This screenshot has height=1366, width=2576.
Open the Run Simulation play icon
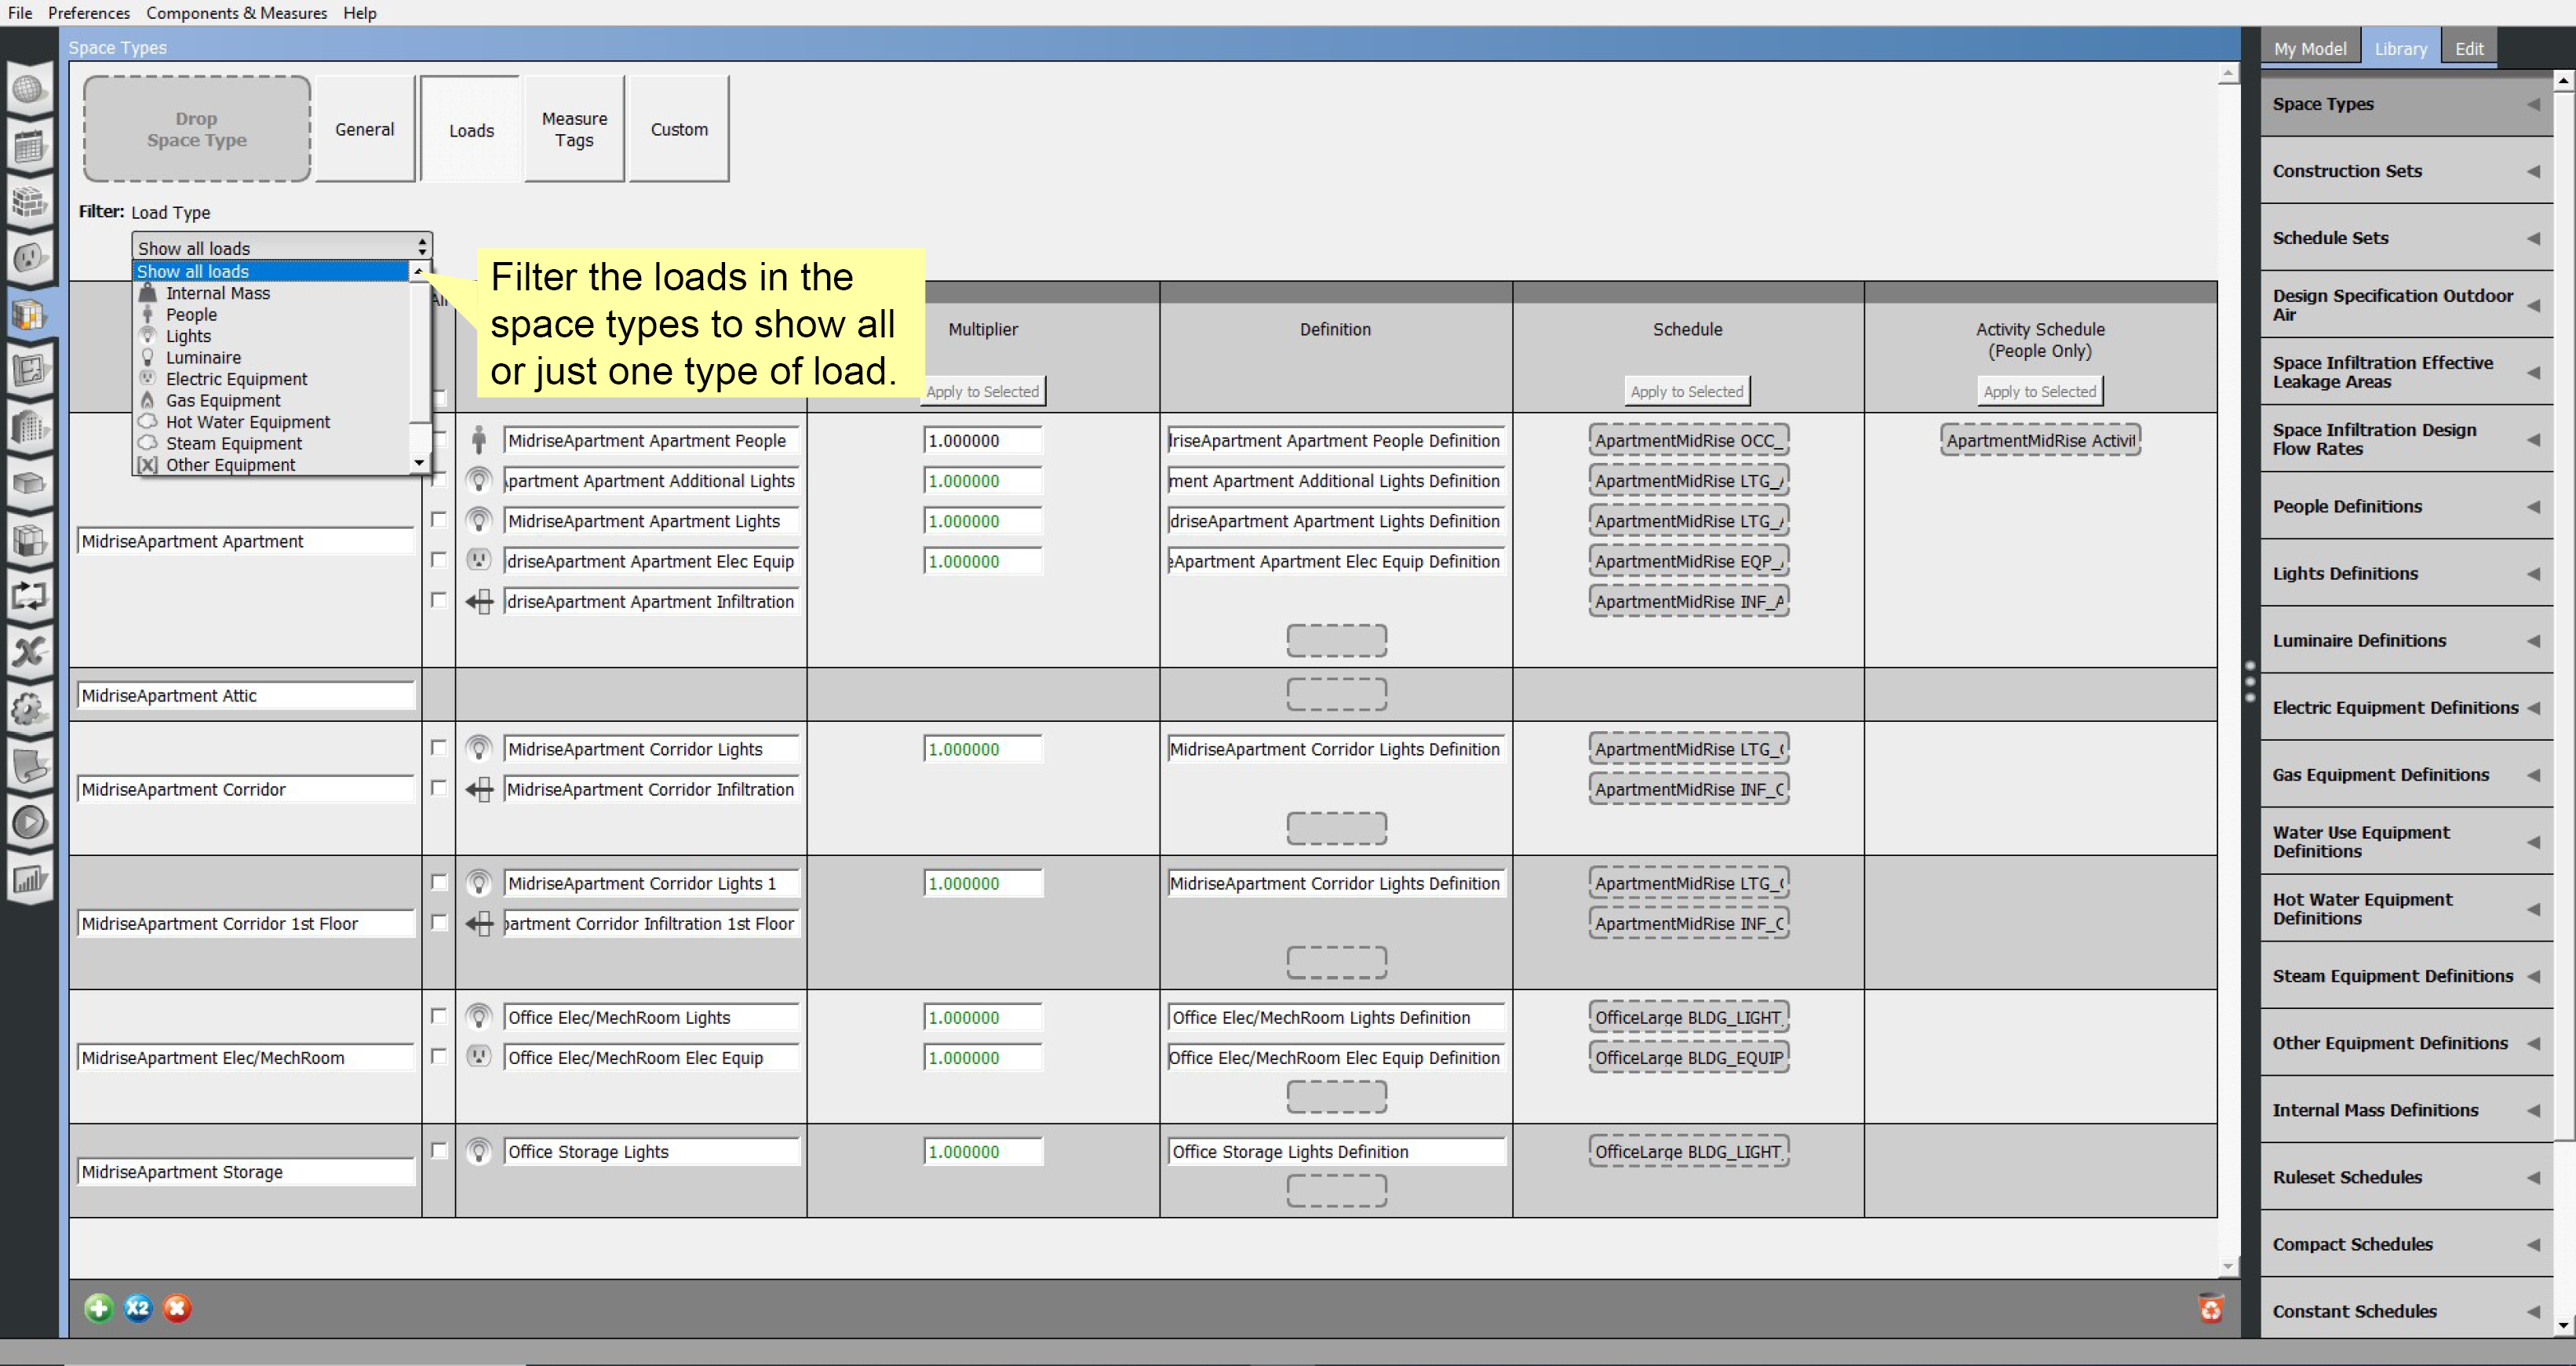29,823
